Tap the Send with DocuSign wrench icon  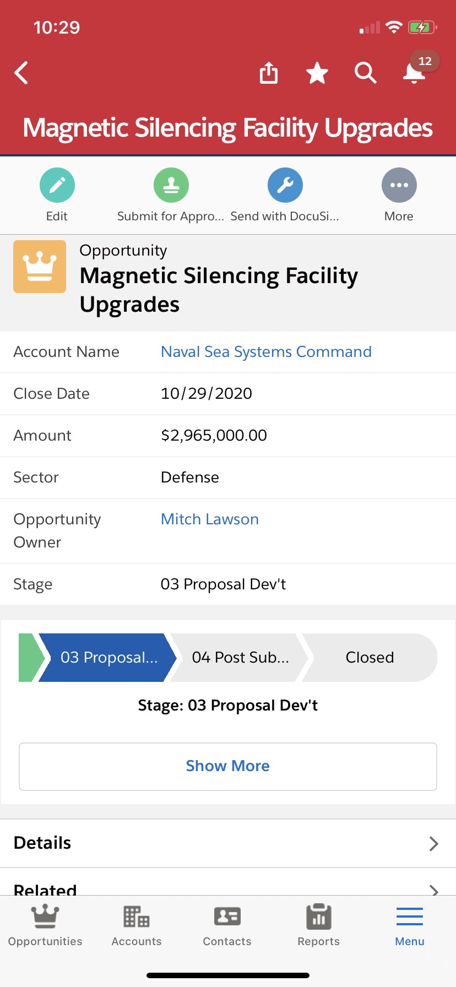[x=285, y=185]
